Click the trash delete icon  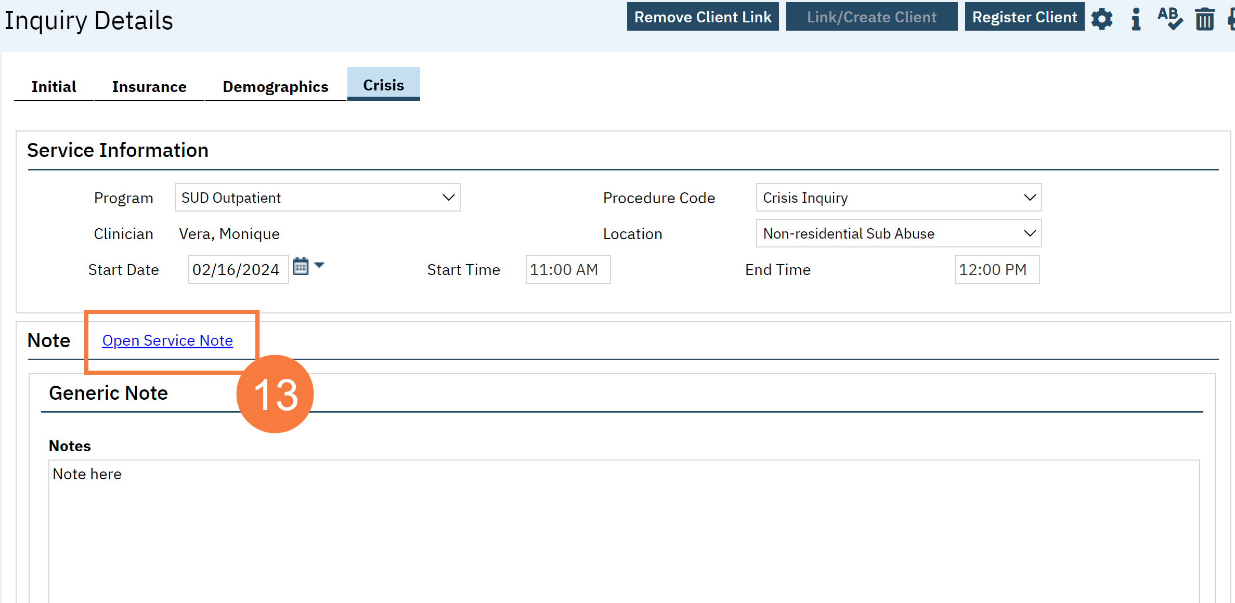coord(1204,19)
